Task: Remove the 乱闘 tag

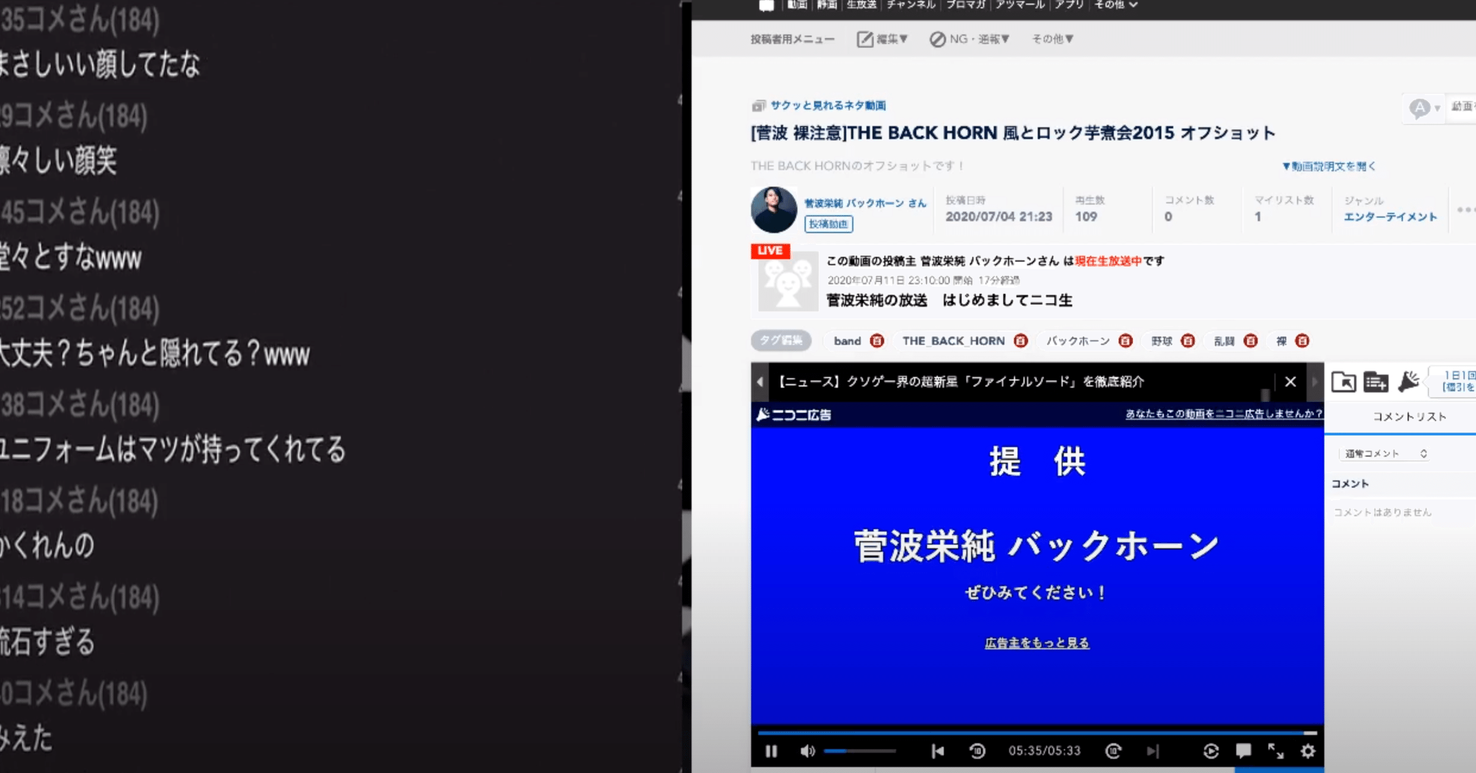Action: tap(1251, 341)
